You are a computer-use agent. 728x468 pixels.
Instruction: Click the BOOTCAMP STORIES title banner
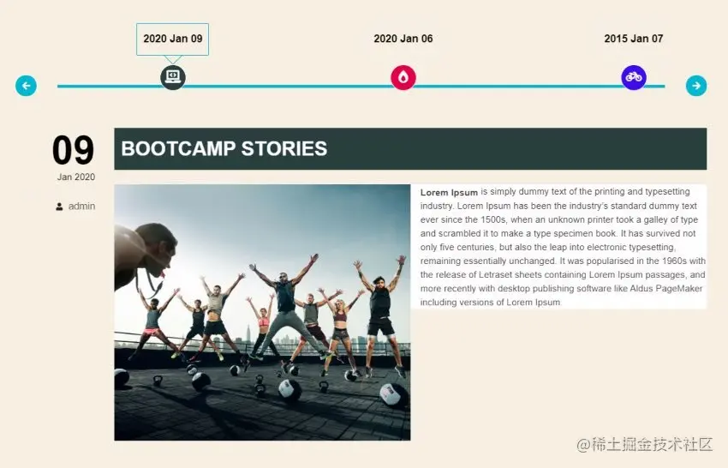coord(410,149)
